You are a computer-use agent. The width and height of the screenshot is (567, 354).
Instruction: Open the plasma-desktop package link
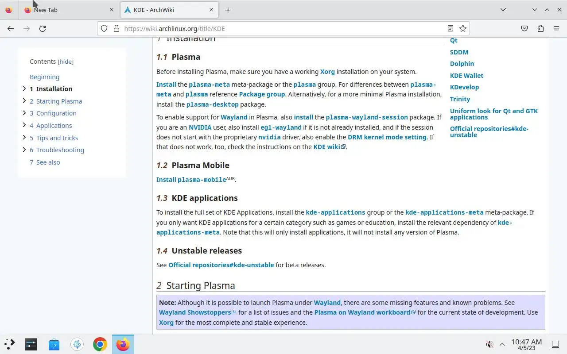tap(213, 104)
